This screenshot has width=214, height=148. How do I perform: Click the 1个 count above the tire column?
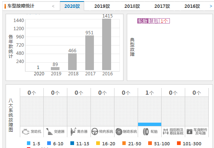pos(150,93)
